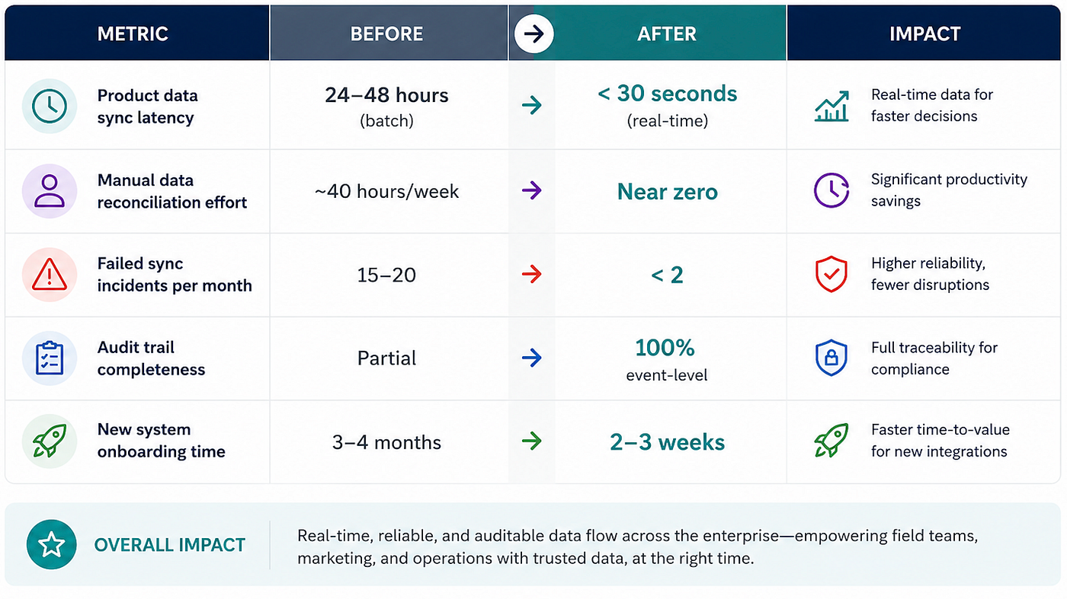Click the clock icon beside Product data sync latency
This screenshot has width=1067, height=599.
50,107
